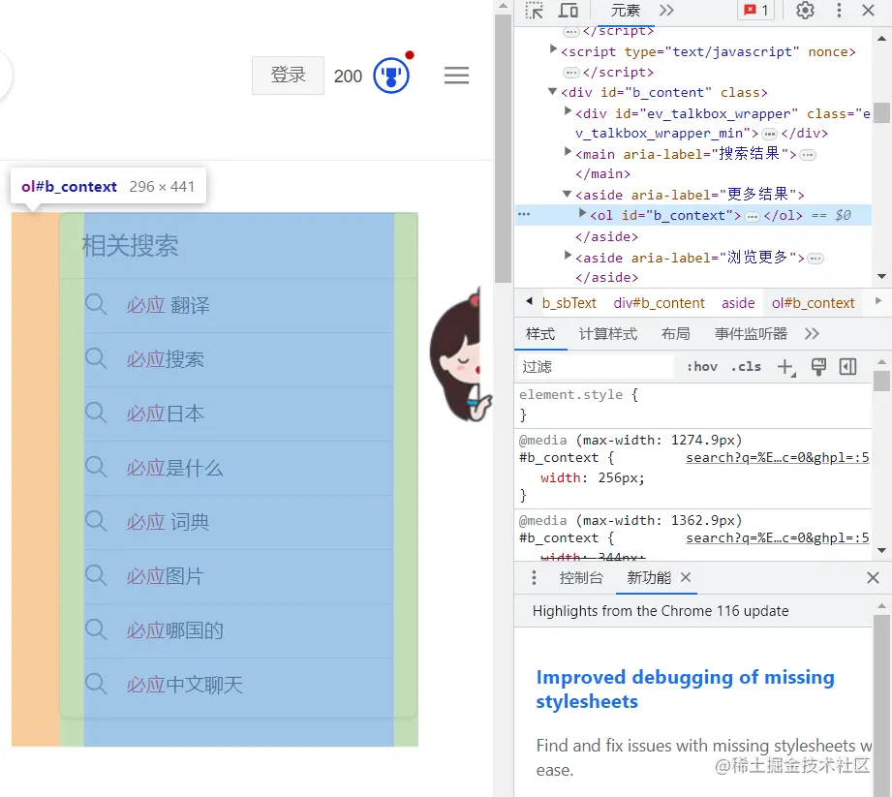
Task: Open the page hamburger menu
Action: pos(456,75)
